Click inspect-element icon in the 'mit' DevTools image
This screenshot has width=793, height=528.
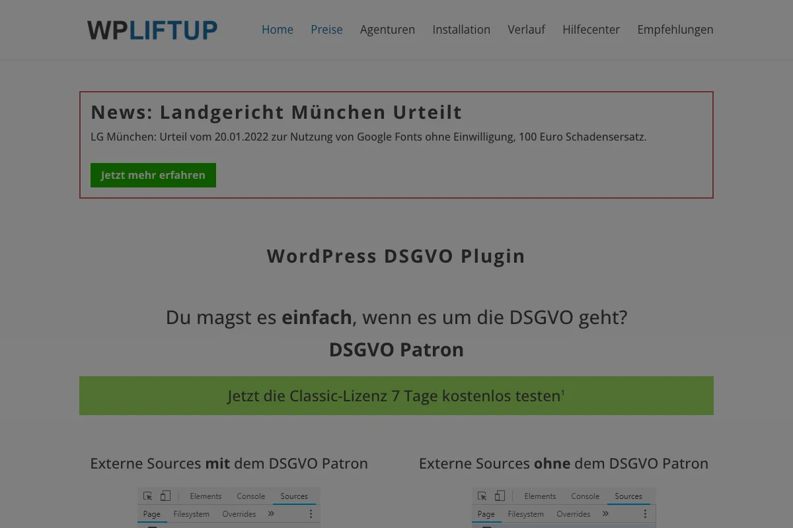pyautogui.click(x=147, y=496)
